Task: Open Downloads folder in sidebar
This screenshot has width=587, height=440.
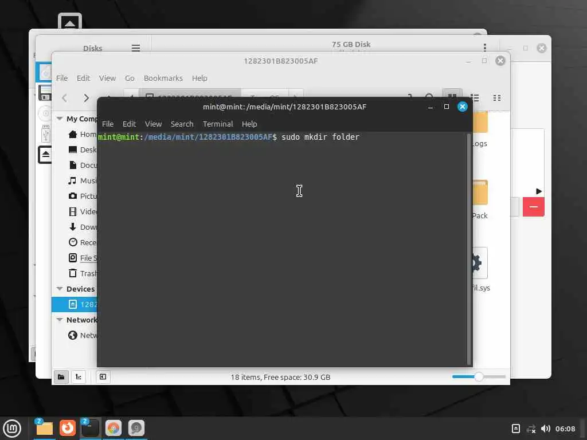Action: click(83, 227)
